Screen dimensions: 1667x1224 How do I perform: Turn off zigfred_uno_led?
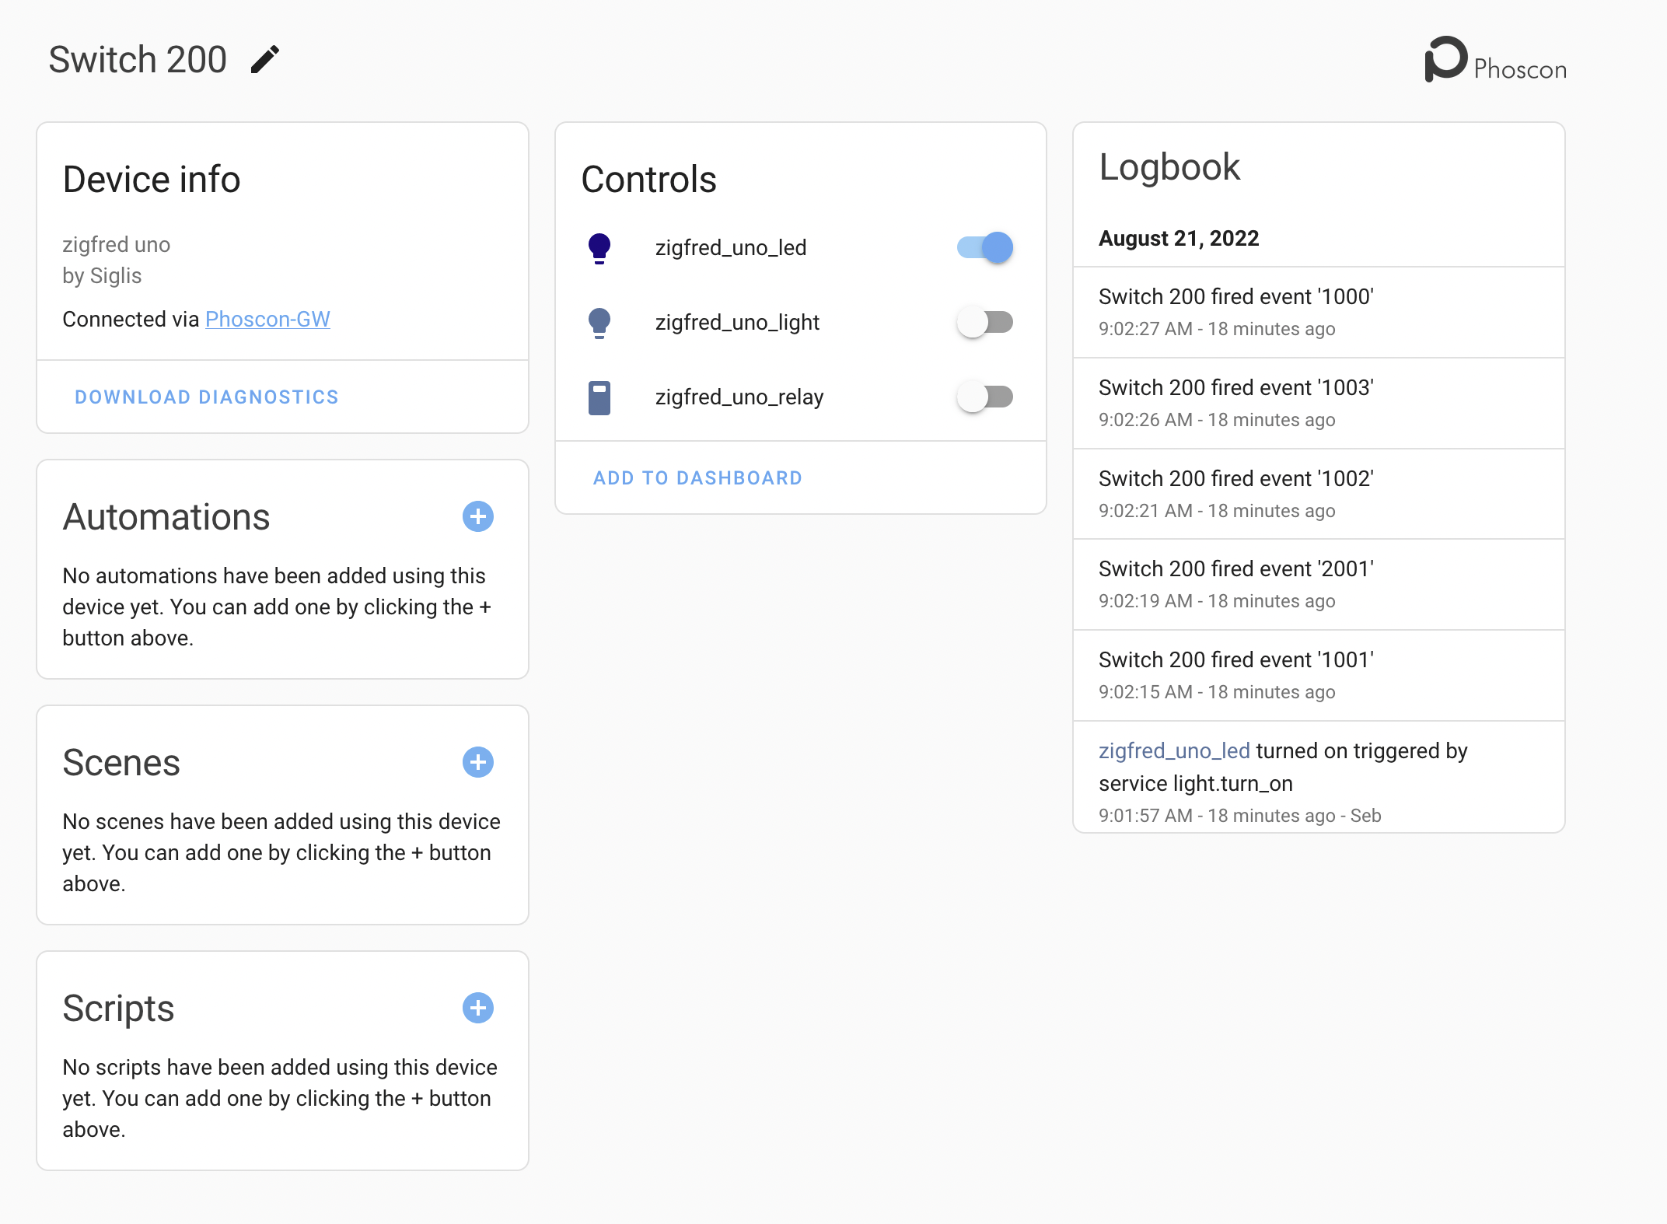point(984,247)
